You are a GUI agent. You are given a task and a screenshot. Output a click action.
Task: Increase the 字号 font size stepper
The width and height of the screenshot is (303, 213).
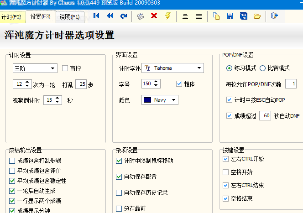coord(157,82)
